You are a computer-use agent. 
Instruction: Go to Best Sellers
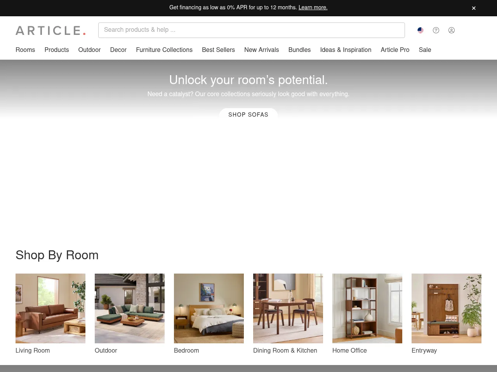[x=218, y=50]
